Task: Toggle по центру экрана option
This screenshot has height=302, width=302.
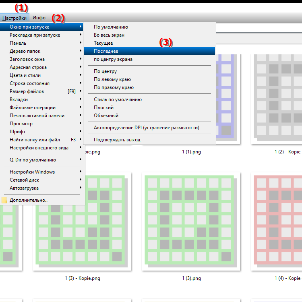Action: click(x=149, y=59)
